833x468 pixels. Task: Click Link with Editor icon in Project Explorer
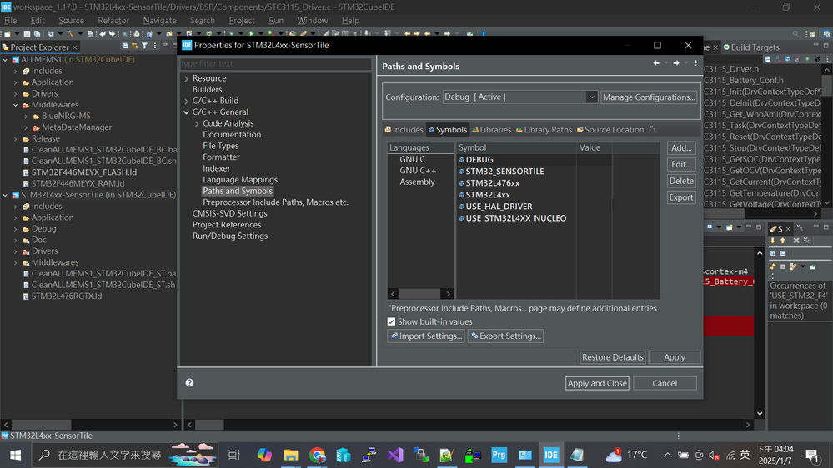(x=134, y=46)
